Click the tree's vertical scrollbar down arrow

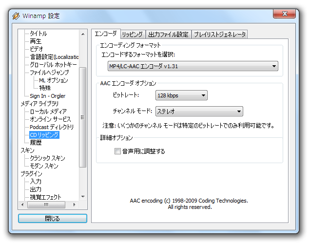[x=83, y=197]
